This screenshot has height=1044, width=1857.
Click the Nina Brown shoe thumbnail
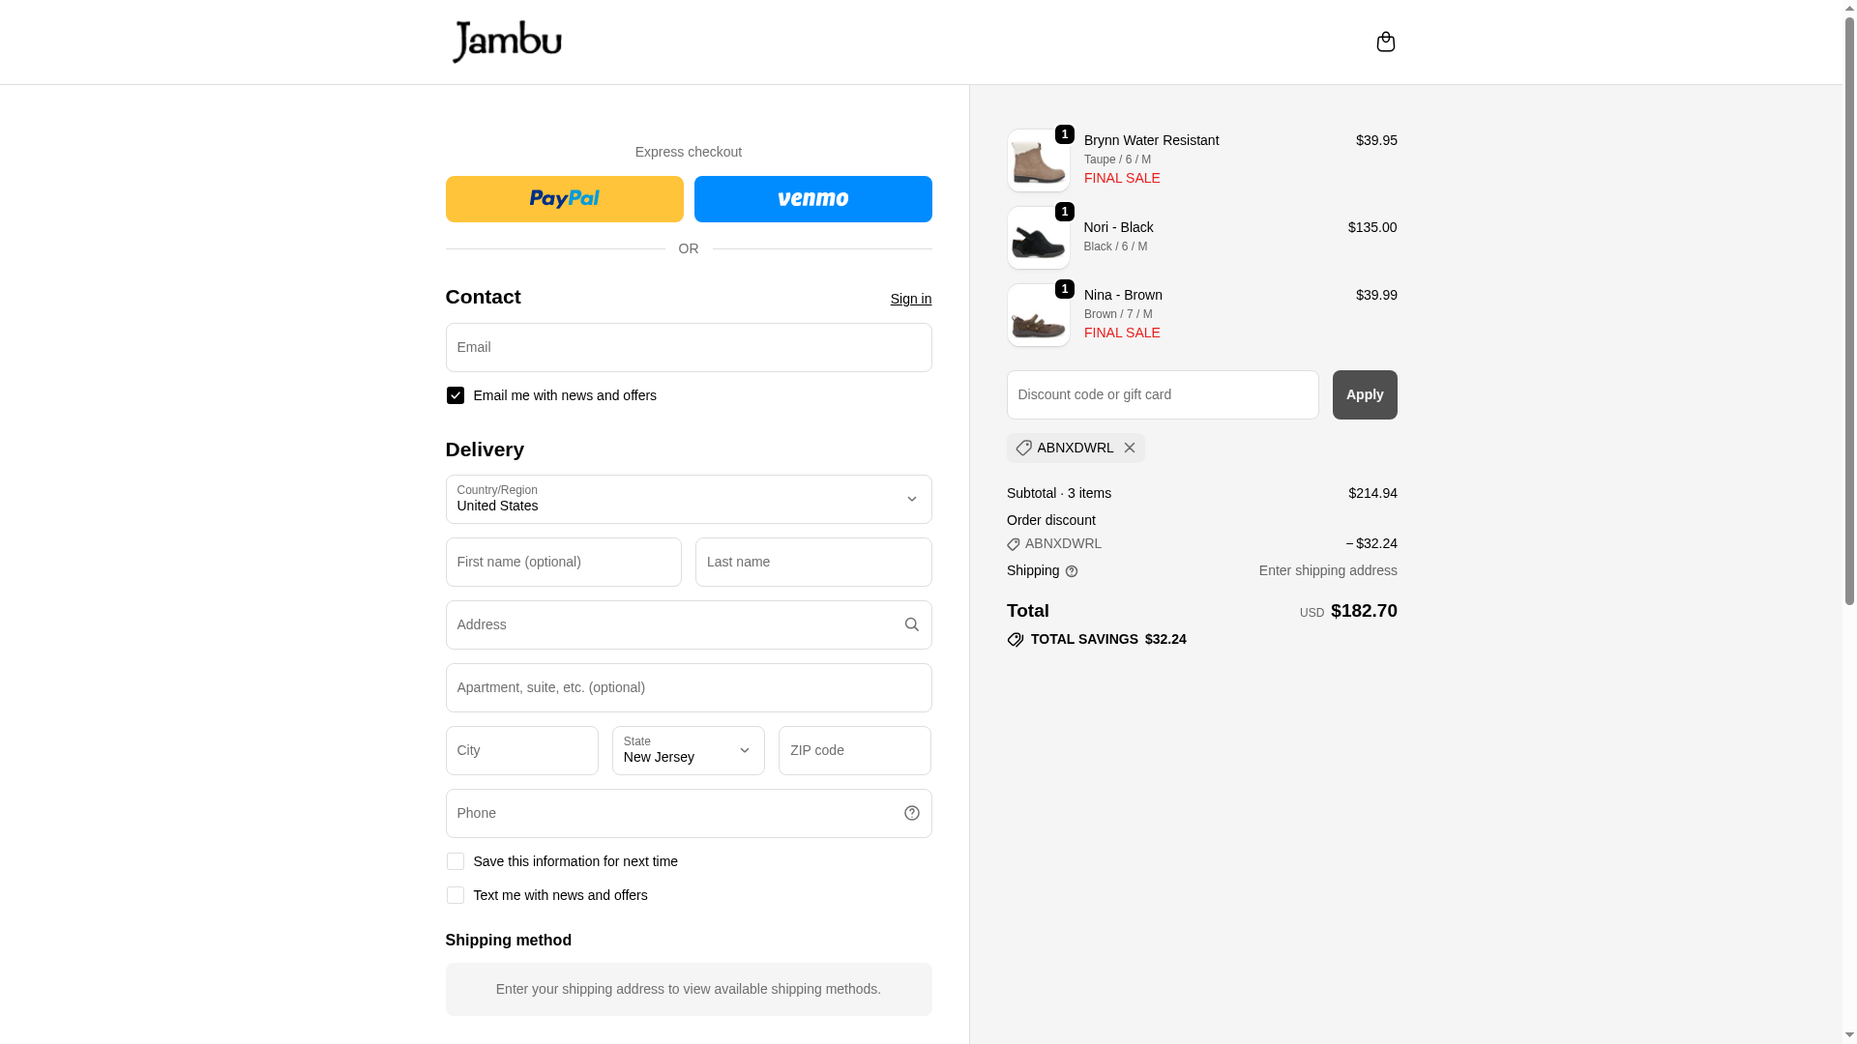tap(1038, 315)
